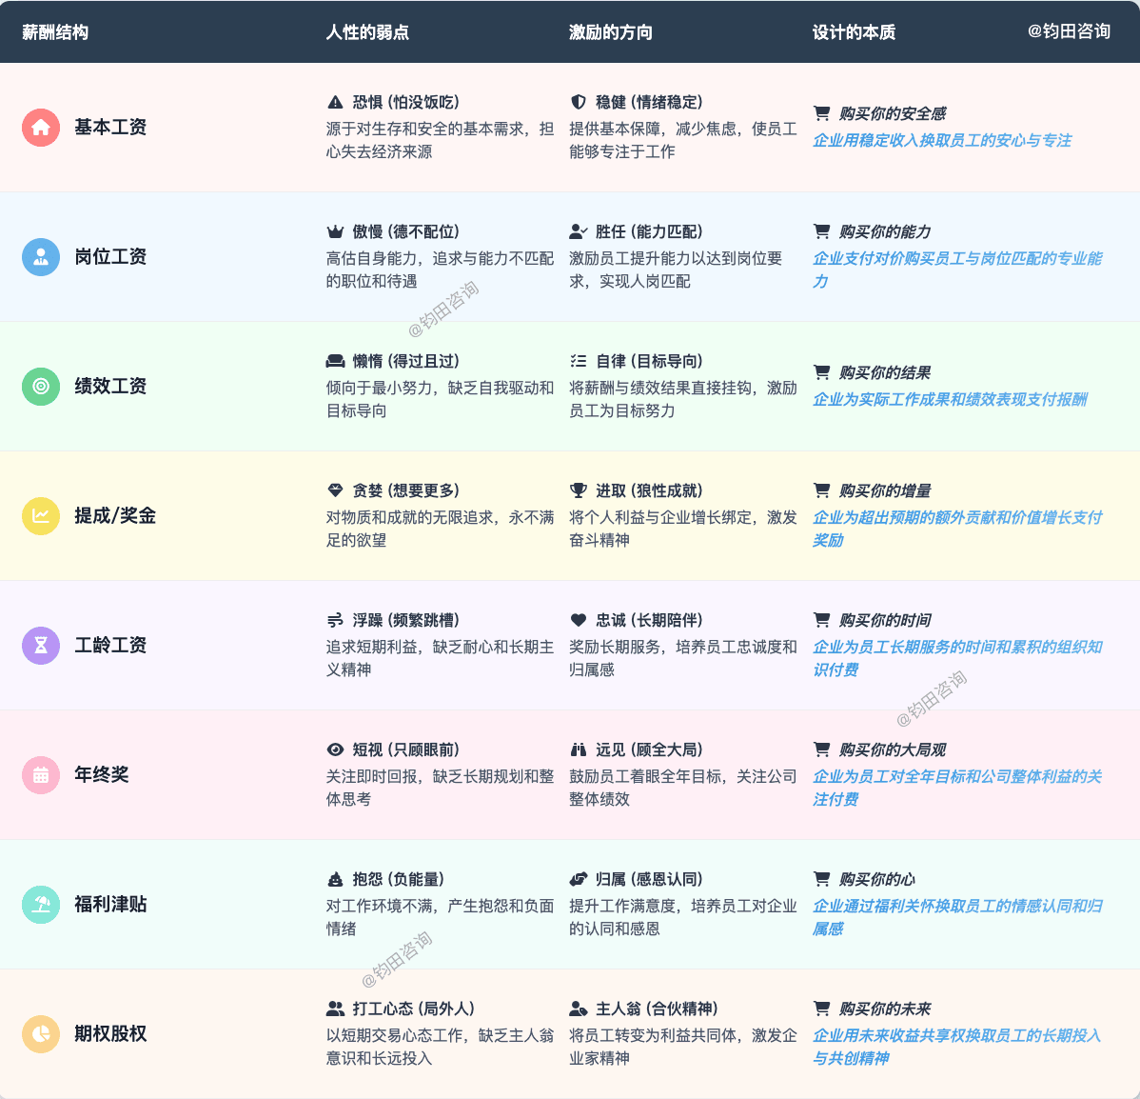Select the 薪酬结构 column header
Viewport: 1140px width, 1099px height.
coord(55,32)
